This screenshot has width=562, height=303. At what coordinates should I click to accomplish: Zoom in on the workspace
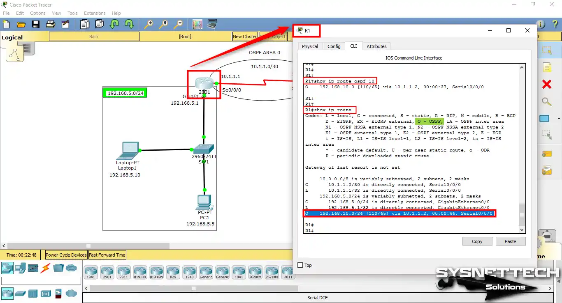click(148, 24)
